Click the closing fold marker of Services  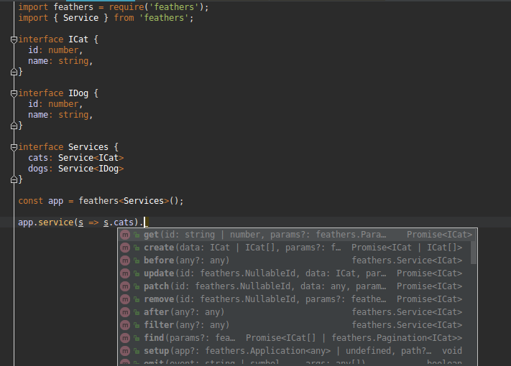coord(14,179)
